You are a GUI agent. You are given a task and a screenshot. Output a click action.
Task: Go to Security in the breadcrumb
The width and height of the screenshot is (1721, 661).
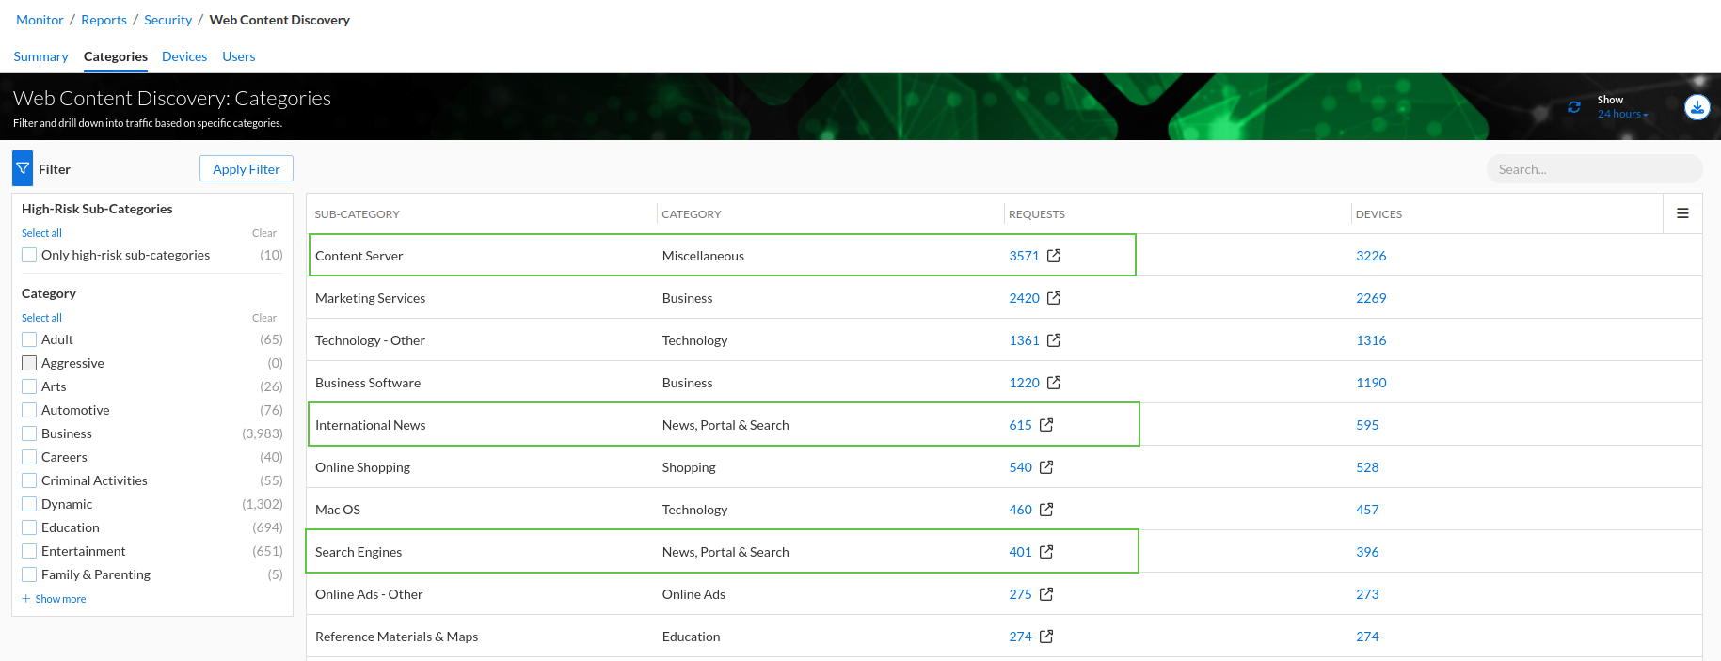pos(167,20)
